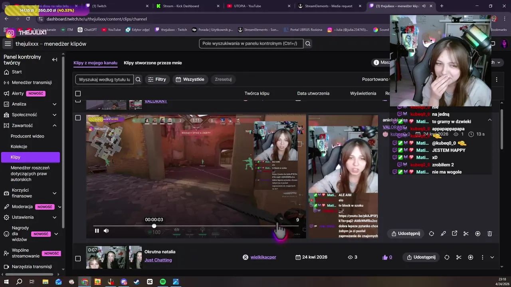Expand the Społeczność sidebar section
511x287 pixels.
click(x=55, y=115)
